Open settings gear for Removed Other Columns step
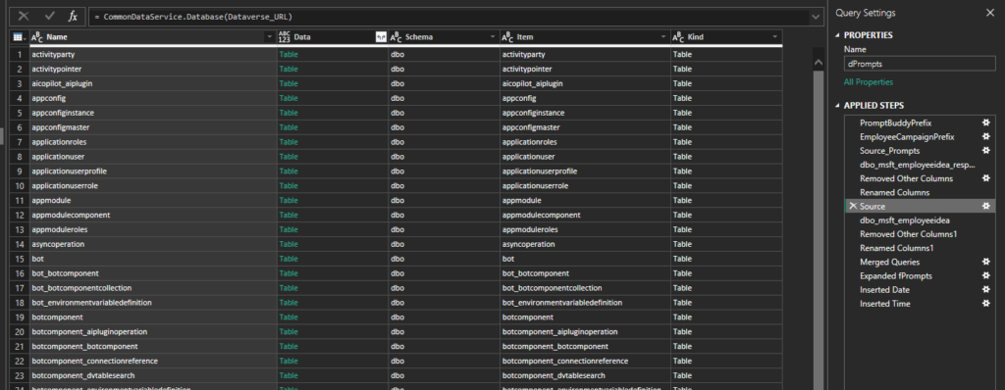 pyautogui.click(x=986, y=178)
